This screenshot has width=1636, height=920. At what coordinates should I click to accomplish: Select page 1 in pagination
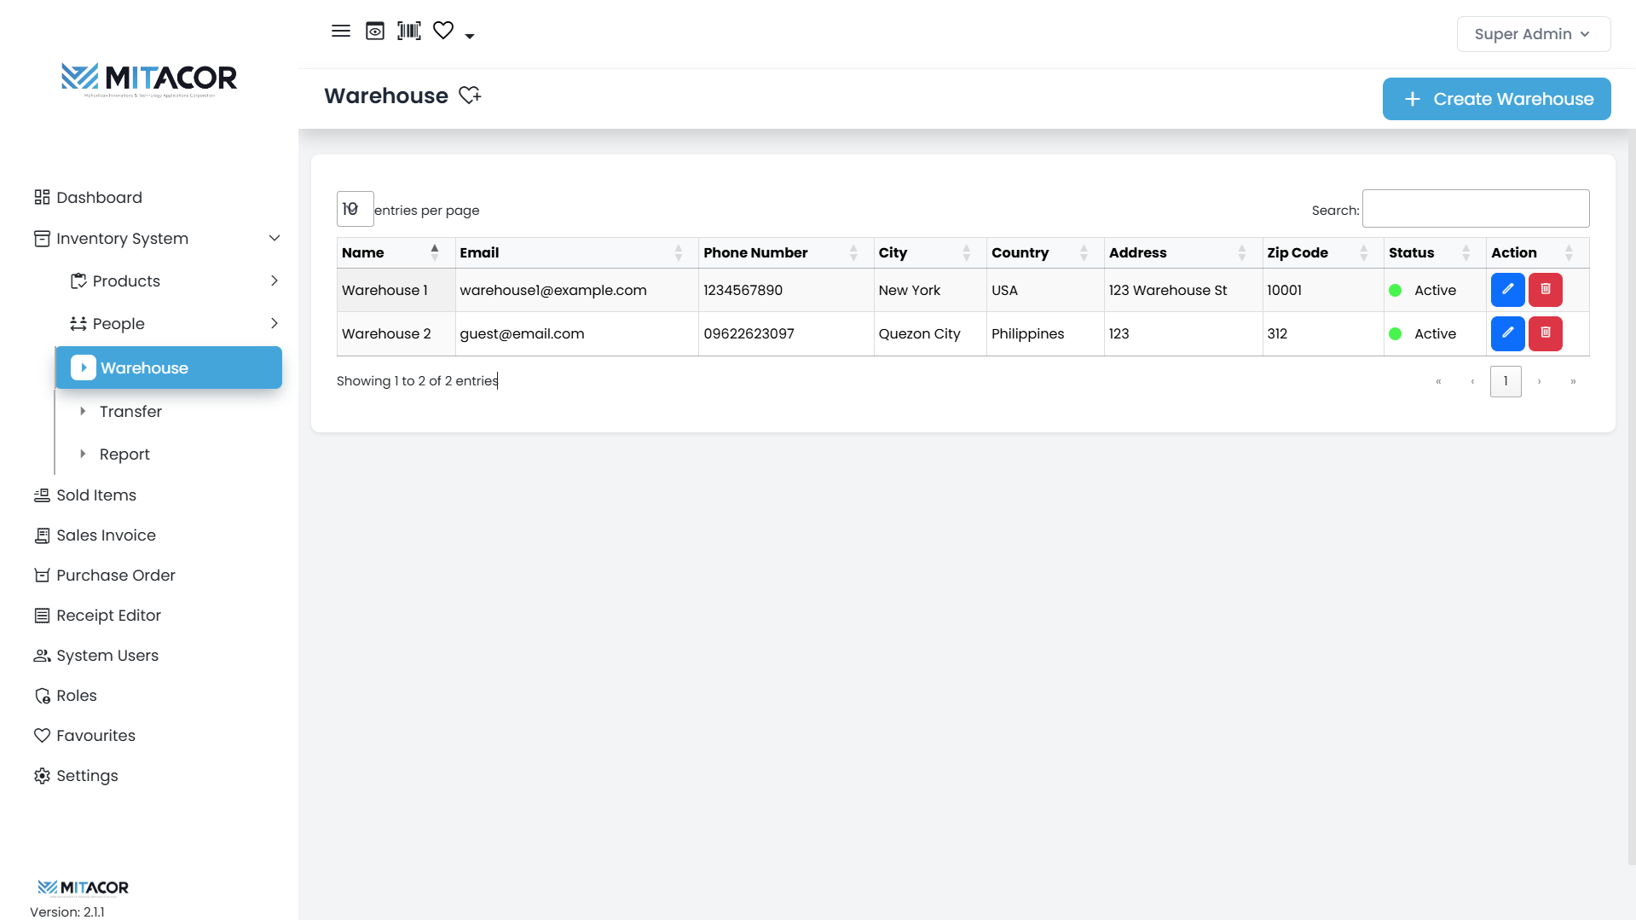[x=1505, y=381]
